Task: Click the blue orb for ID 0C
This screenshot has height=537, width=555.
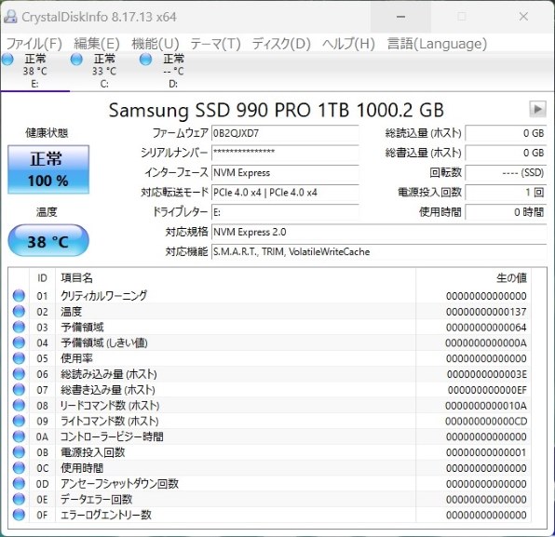Action: pos(19,467)
